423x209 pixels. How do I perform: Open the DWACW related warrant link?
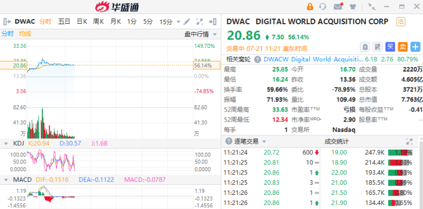[x=313, y=59]
